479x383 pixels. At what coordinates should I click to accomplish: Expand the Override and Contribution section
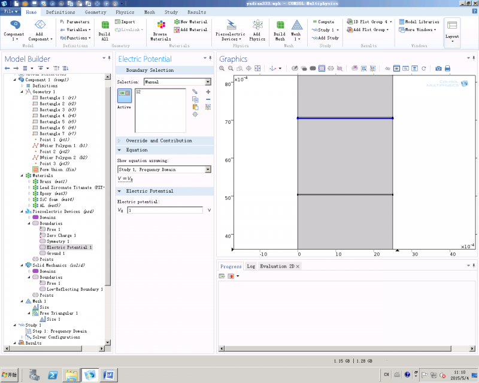159,141
